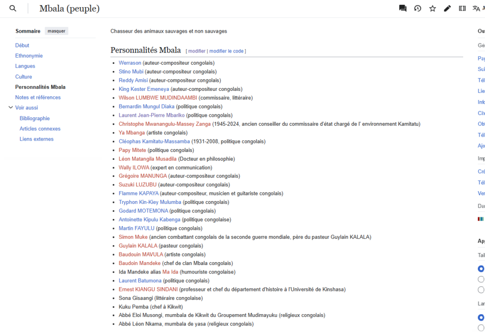
Task: Hide the Sommaire with masquer button
Action: click(56, 31)
